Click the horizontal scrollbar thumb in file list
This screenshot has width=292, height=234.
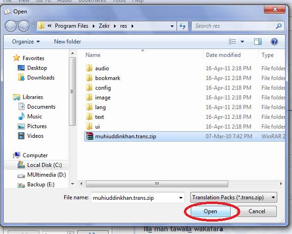click(157, 184)
